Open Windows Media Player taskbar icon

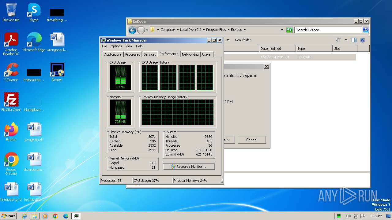coord(45,216)
